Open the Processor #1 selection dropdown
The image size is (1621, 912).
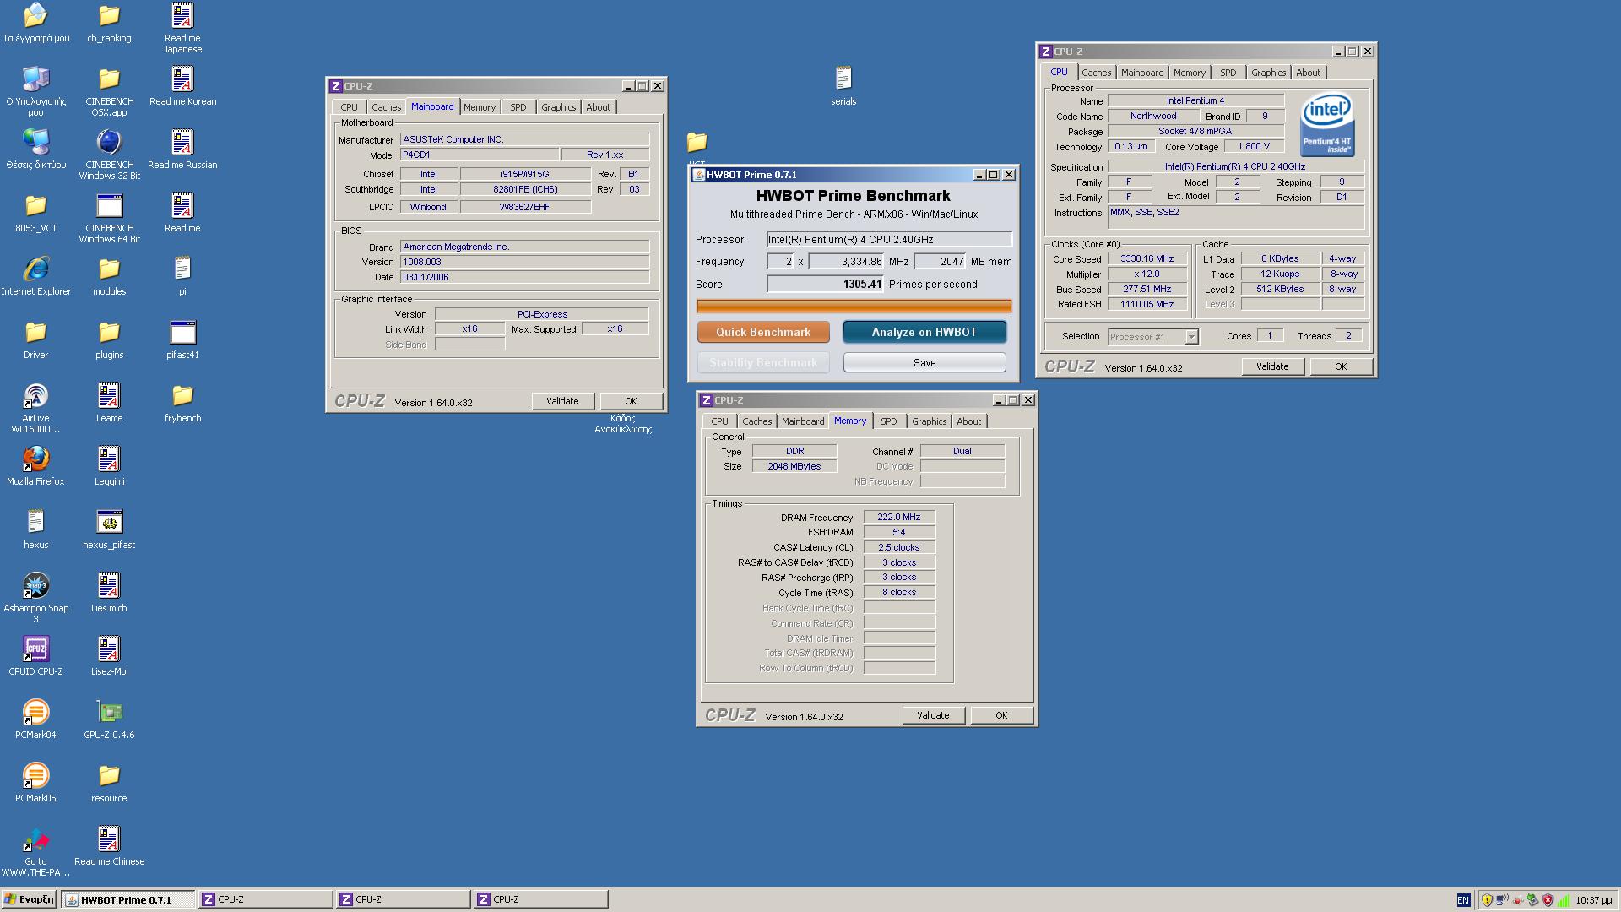(1191, 337)
